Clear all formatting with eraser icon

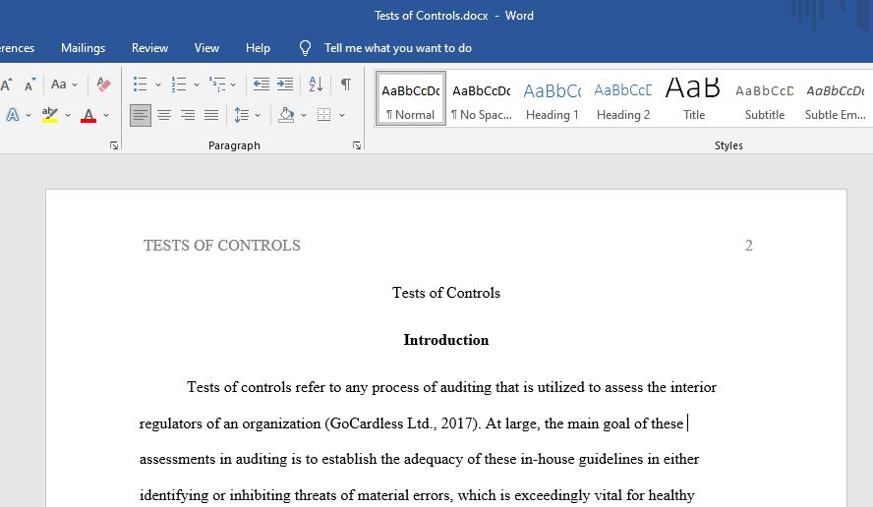(103, 84)
